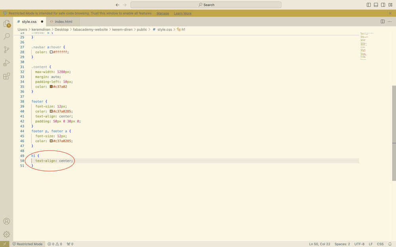
Task: Open the Customize Layout icon
Action: coord(390,5)
